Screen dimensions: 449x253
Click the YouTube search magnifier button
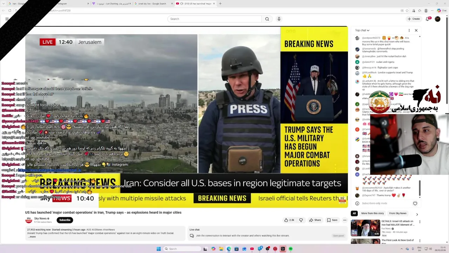click(267, 19)
